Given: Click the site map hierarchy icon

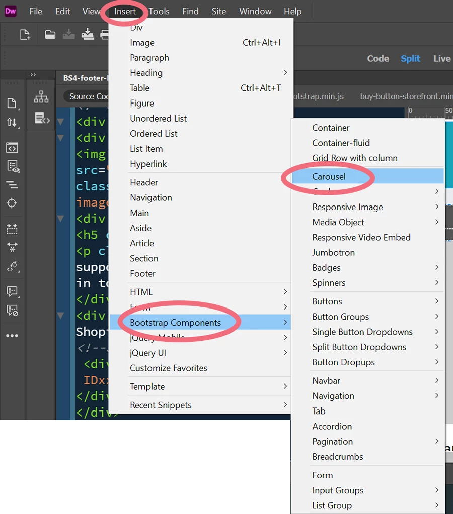Looking at the screenshot, I should [41, 96].
